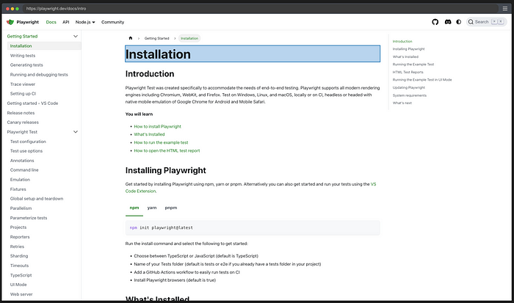Click the npm init playwright@latest code block
Viewport: 514px width, 303px height.
(253, 227)
